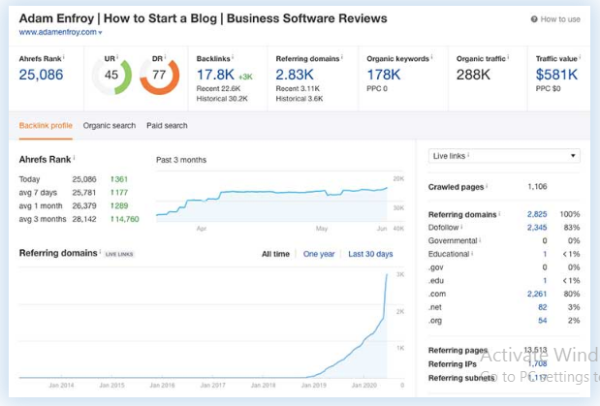The image size is (600, 406).
Task: Click the info icon beside Traffic value
Action: 580,57
